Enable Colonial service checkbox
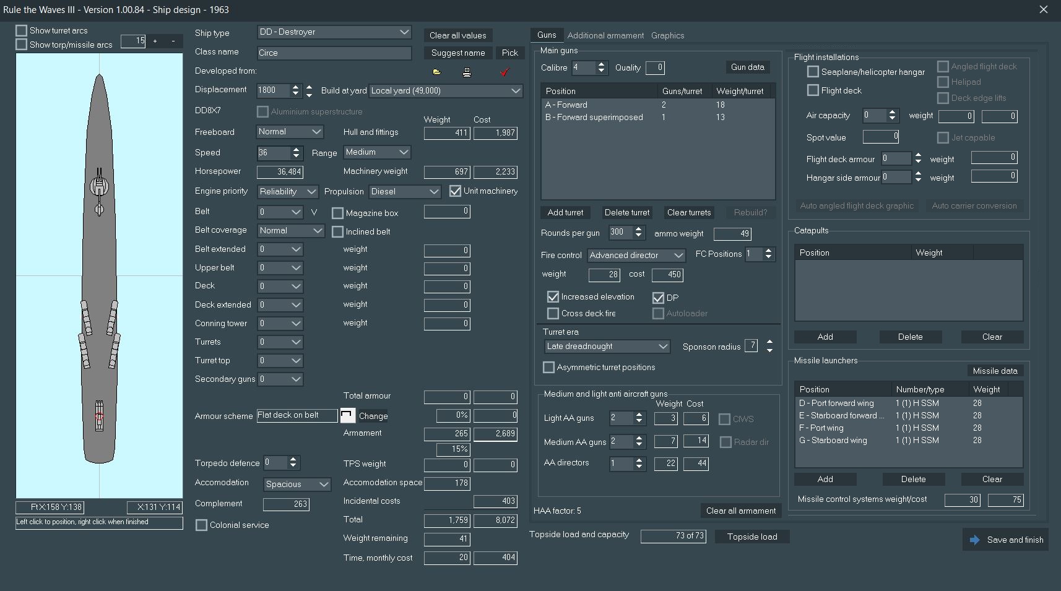1061x591 pixels. point(201,525)
